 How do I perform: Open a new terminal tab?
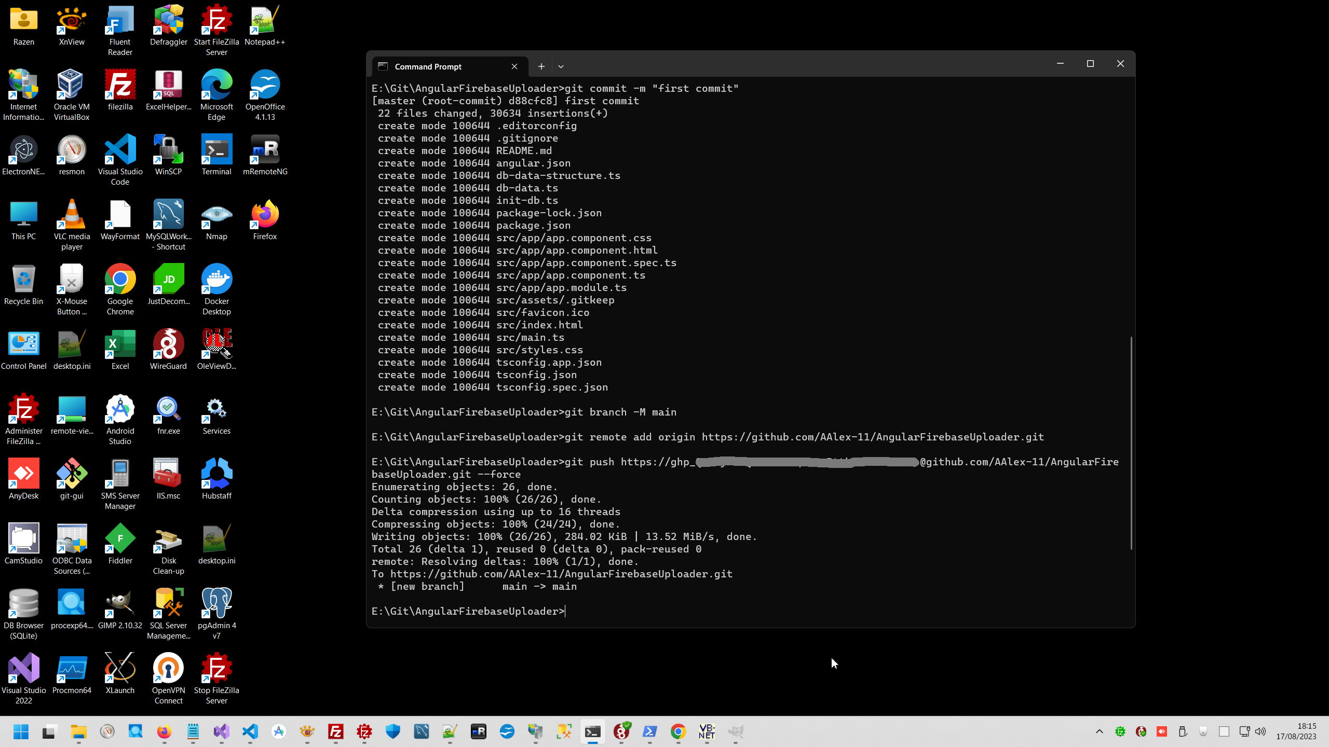click(540, 66)
